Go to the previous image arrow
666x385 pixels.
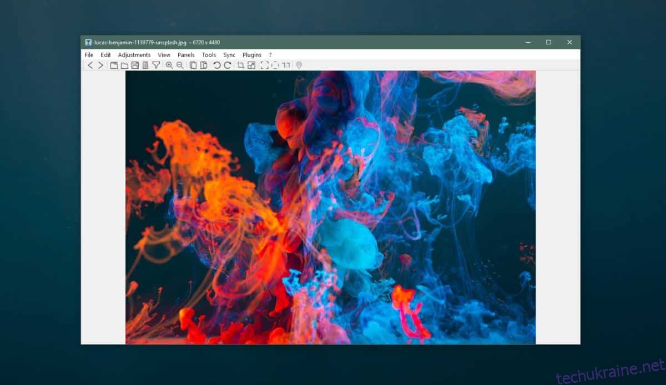click(90, 65)
